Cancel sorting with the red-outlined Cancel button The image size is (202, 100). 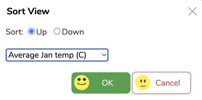click(x=161, y=83)
